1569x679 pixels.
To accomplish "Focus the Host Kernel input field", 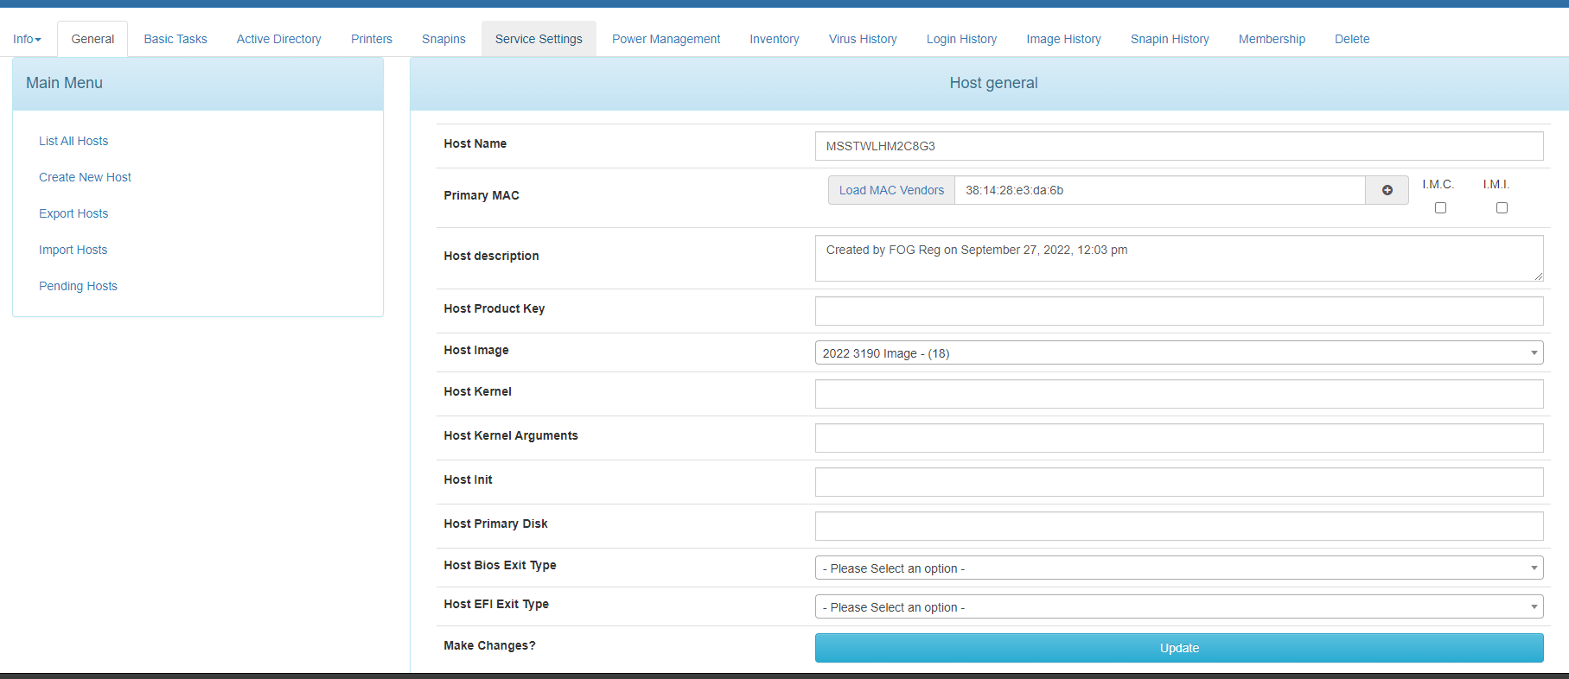I will [1179, 394].
